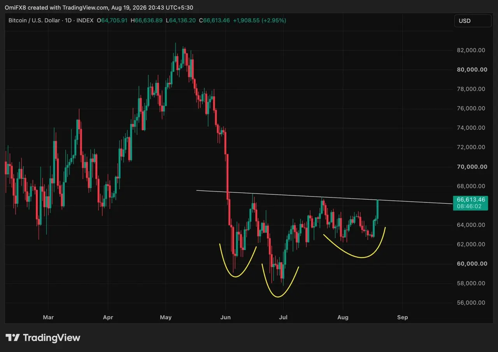Screen dimensions: 498x352
Task: Click the Jul label on the time axis
Action: (284, 317)
